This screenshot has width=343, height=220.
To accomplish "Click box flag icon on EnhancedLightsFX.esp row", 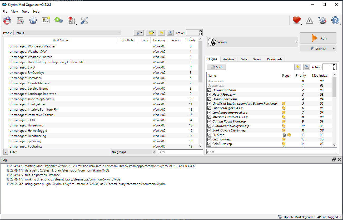I will [284, 108].
